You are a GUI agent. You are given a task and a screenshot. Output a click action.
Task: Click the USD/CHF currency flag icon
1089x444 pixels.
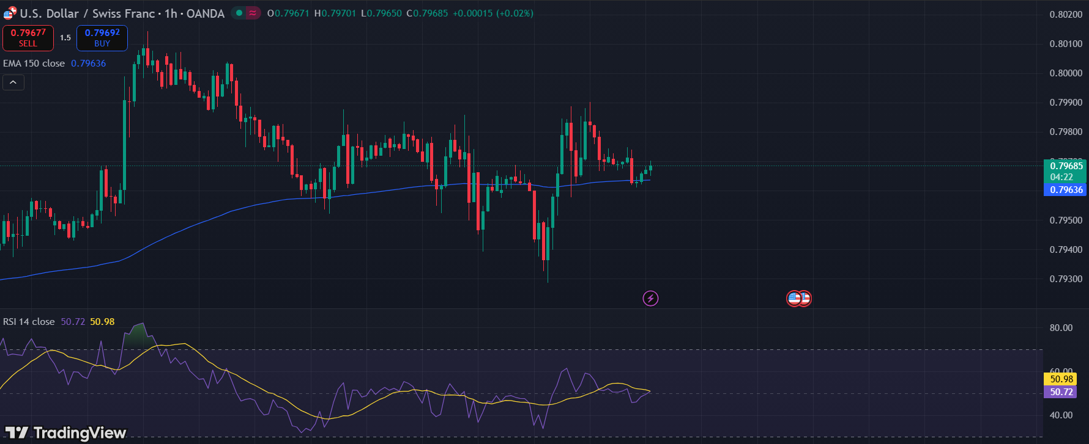(10, 13)
